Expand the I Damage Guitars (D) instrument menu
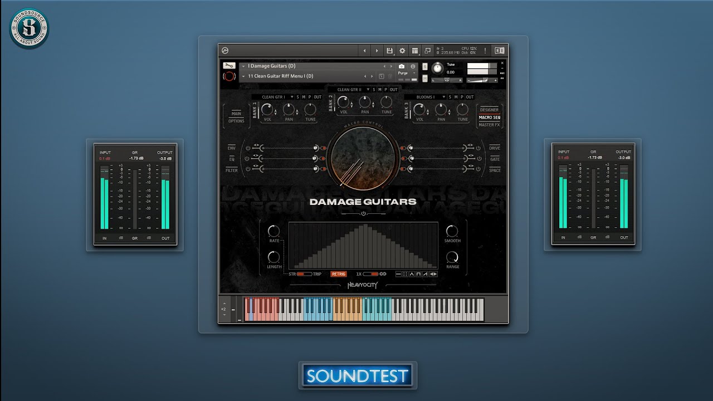Image resolution: width=713 pixels, height=401 pixels. 243,66
